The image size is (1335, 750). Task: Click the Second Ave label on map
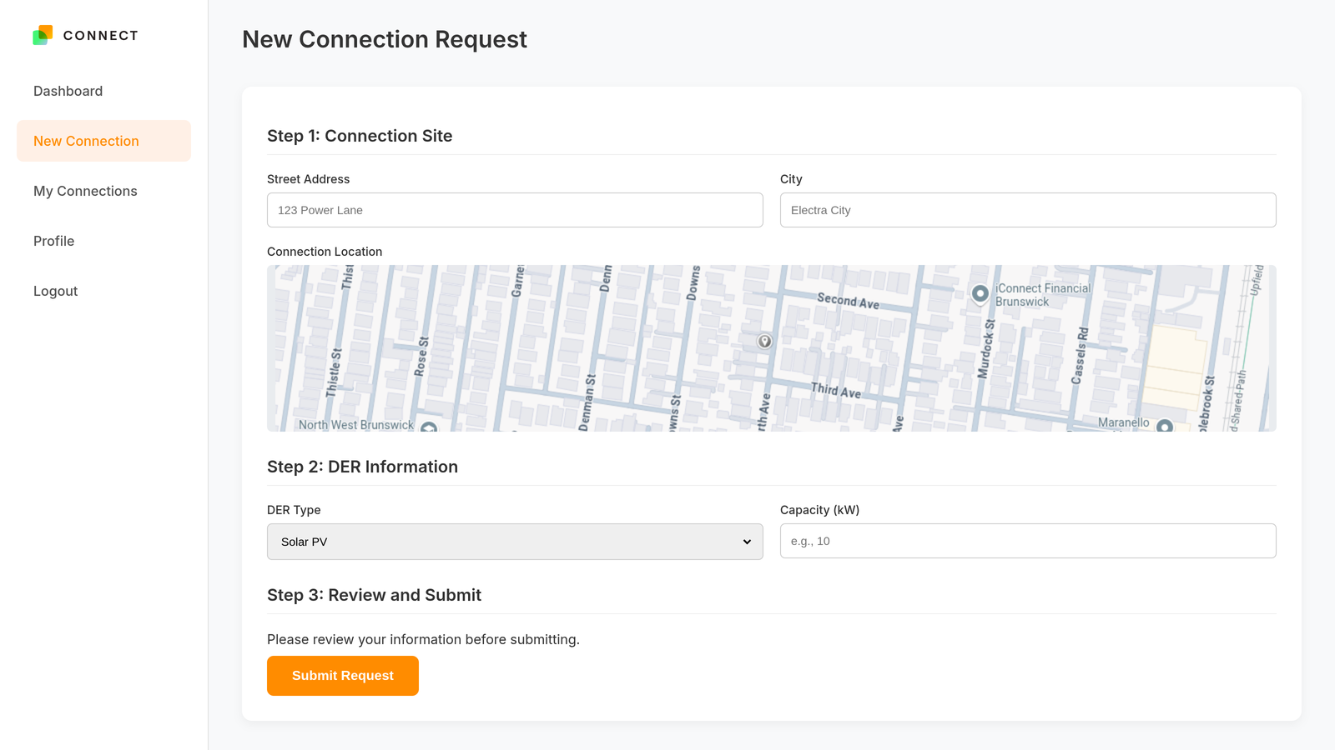coord(848,301)
